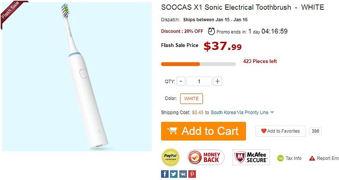The image size is (339, 180).
Task: Share product via VK icon
Action: coord(183,174)
